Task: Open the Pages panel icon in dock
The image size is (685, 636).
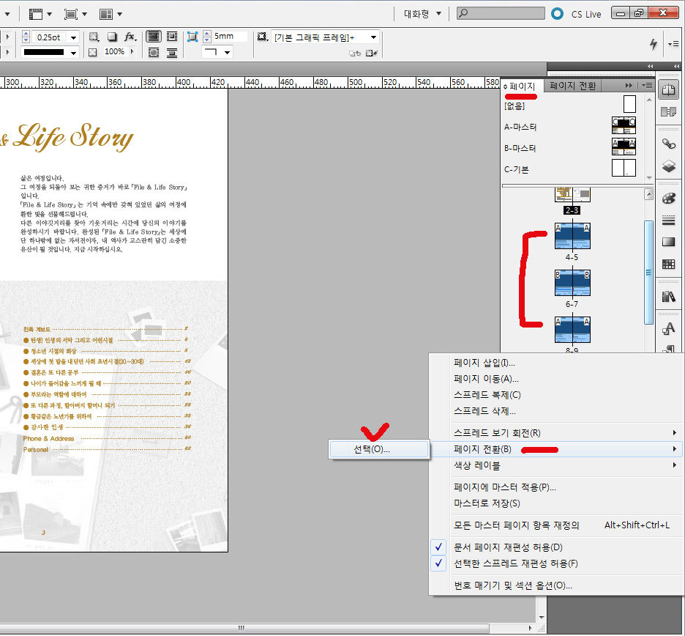Action: click(x=667, y=89)
